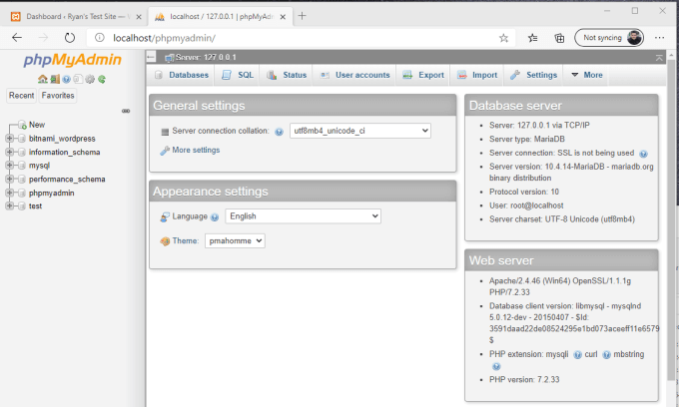
Task: Click the Recent button in sidebar
Action: coord(22,96)
